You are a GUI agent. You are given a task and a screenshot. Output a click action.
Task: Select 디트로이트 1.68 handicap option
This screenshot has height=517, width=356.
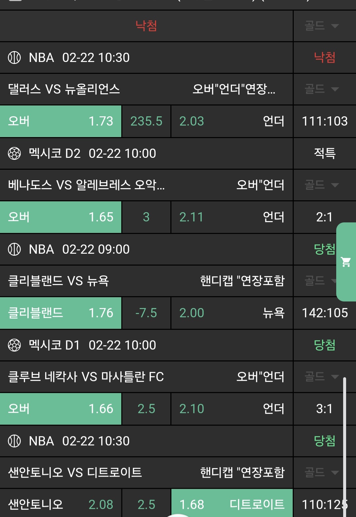click(x=232, y=504)
